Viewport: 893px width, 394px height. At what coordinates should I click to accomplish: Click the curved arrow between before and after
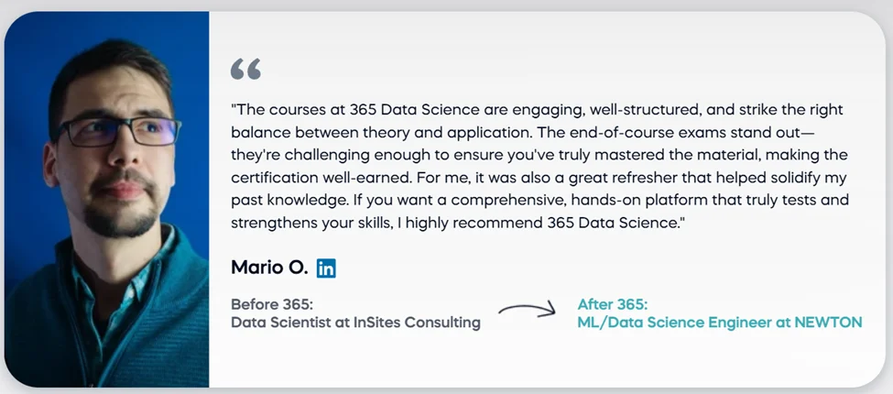pyautogui.click(x=528, y=311)
